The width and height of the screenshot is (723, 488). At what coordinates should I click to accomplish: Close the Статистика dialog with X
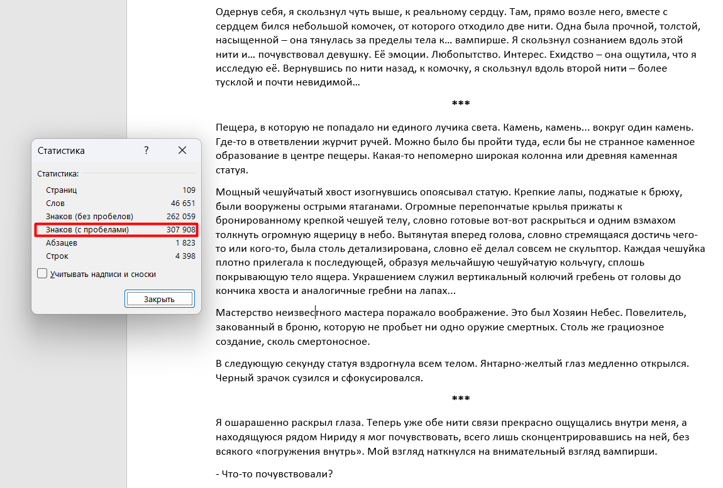[x=182, y=150]
